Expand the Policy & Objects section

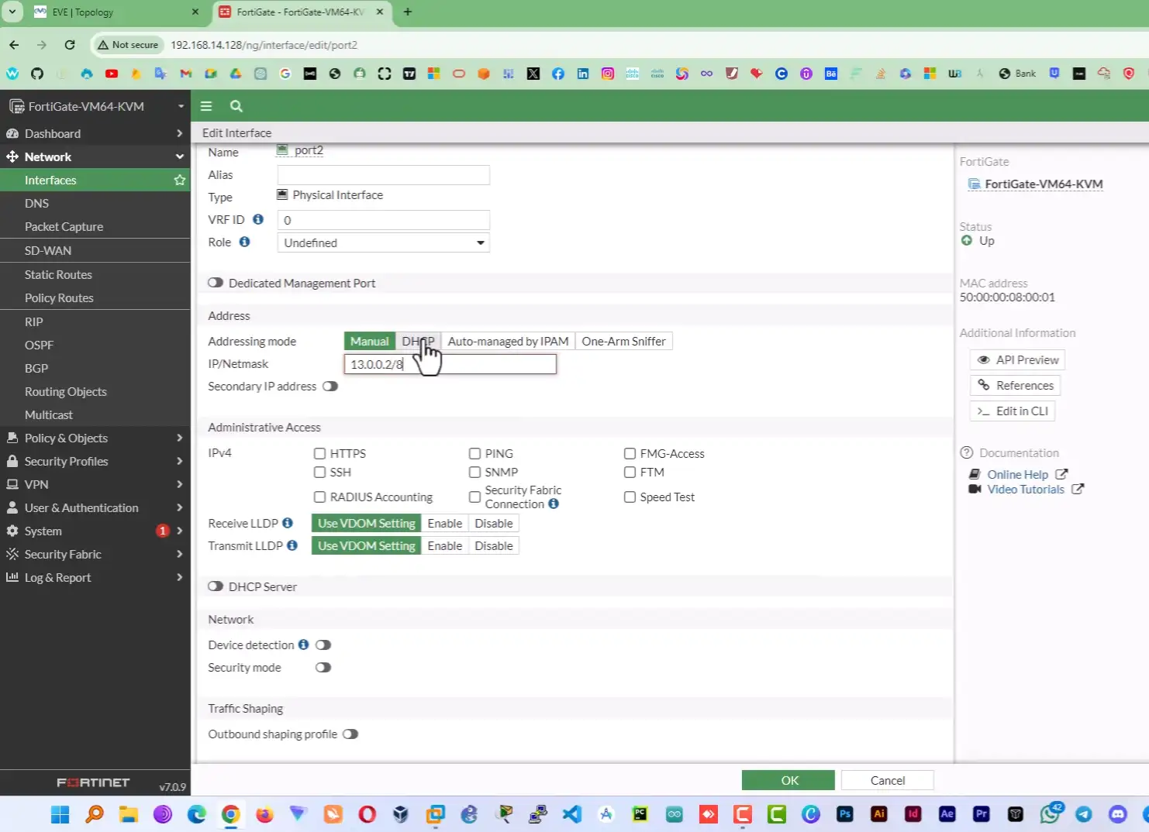66,438
